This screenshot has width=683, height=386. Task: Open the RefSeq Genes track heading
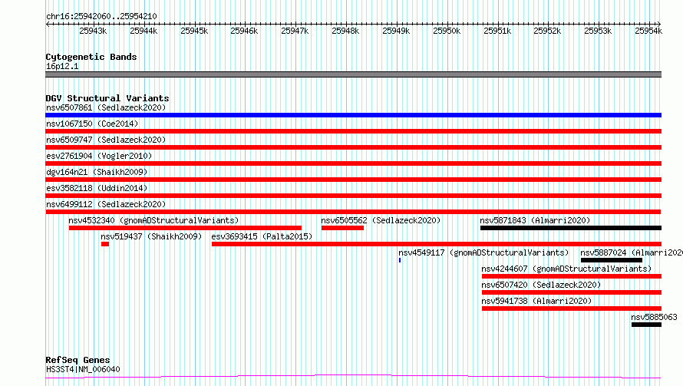pos(78,360)
